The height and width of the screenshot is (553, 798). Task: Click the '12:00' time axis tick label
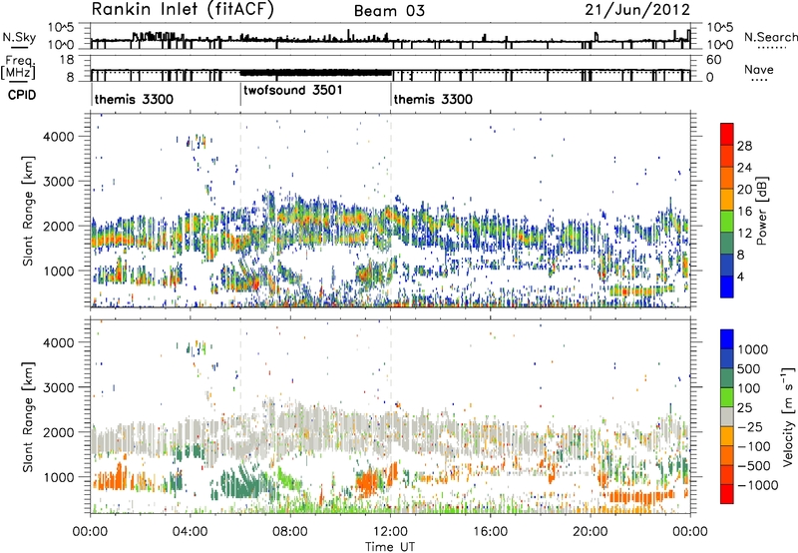pos(390,532)
